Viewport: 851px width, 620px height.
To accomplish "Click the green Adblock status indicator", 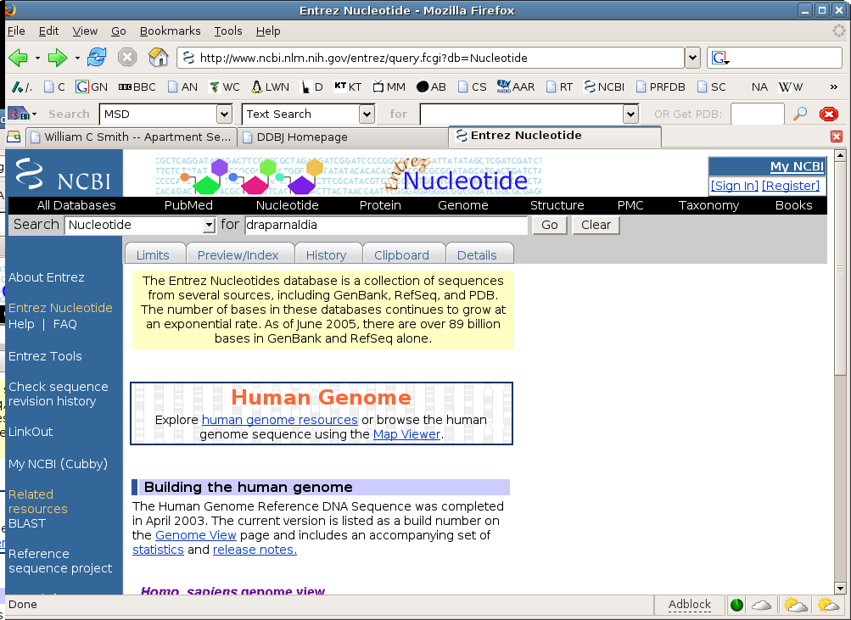I will [x=736, y=605].
